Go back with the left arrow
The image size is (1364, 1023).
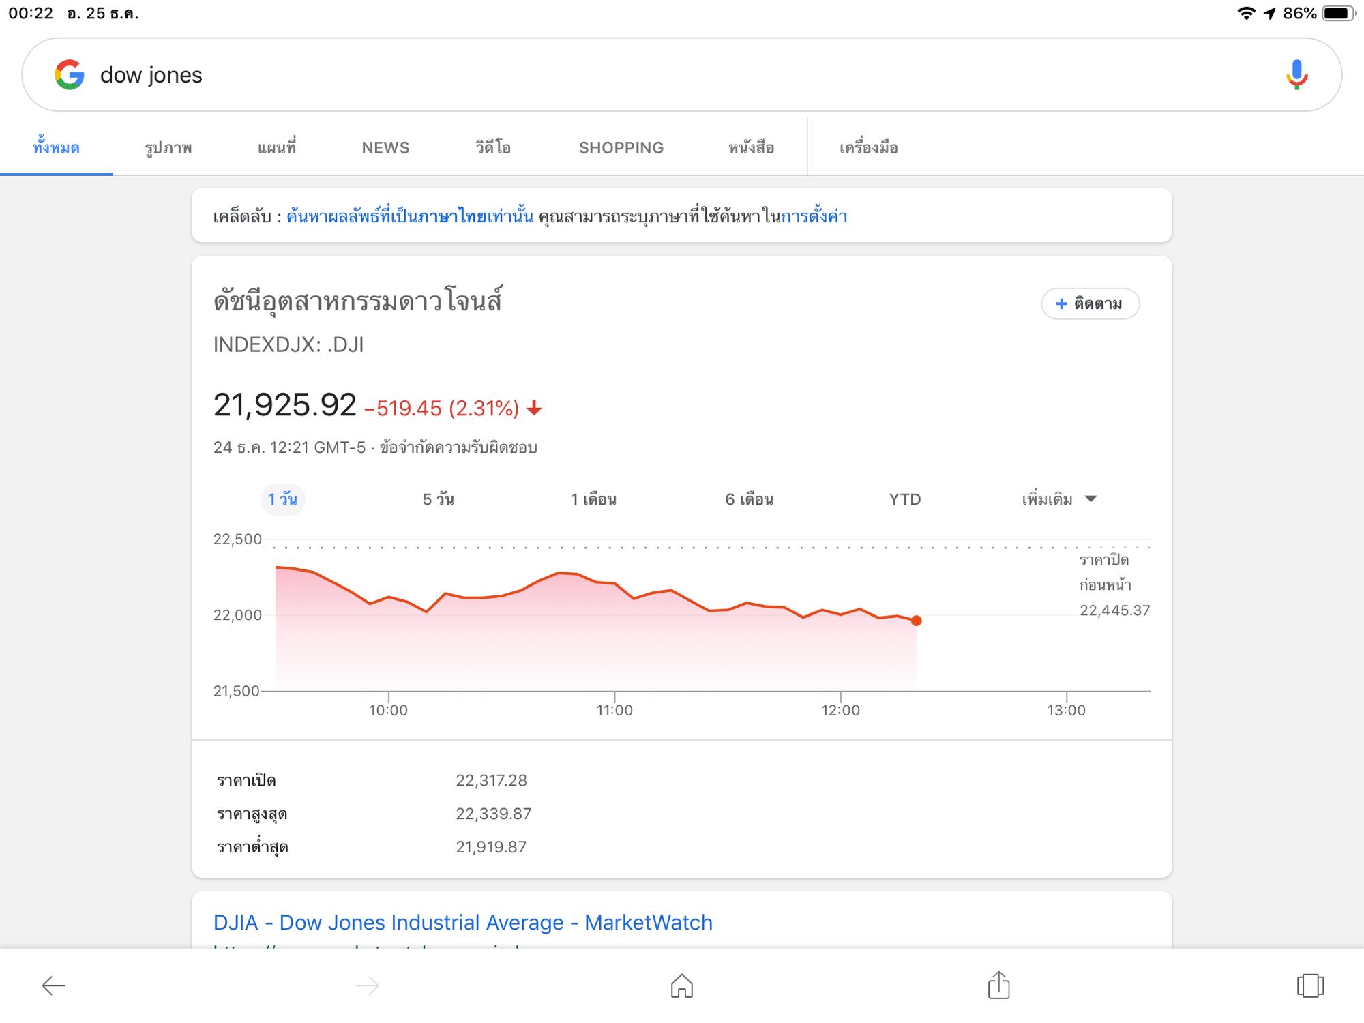click(54, 985)
